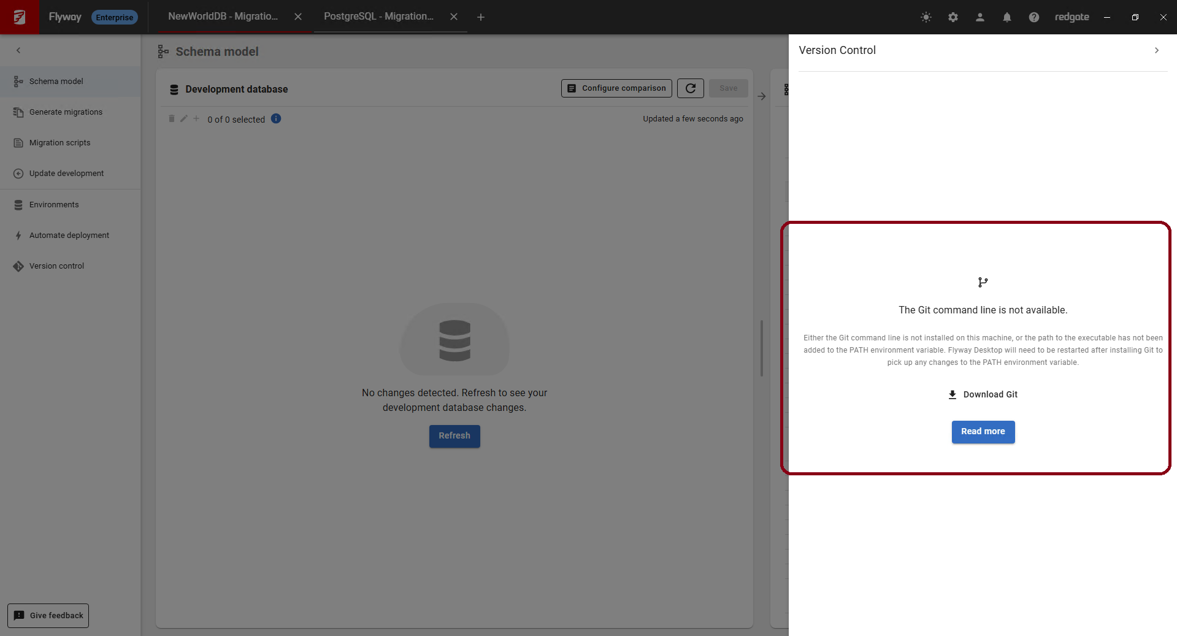The width and height of the screenshot is (1177, 636).
Task: Open the notifications bell
Action: pos(1007,17)
